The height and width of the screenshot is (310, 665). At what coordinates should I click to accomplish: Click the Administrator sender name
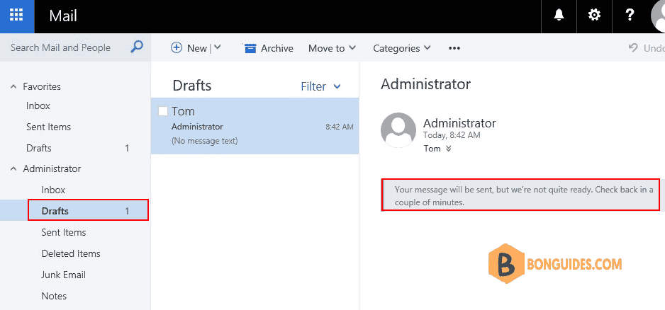(x=459, y=123)
